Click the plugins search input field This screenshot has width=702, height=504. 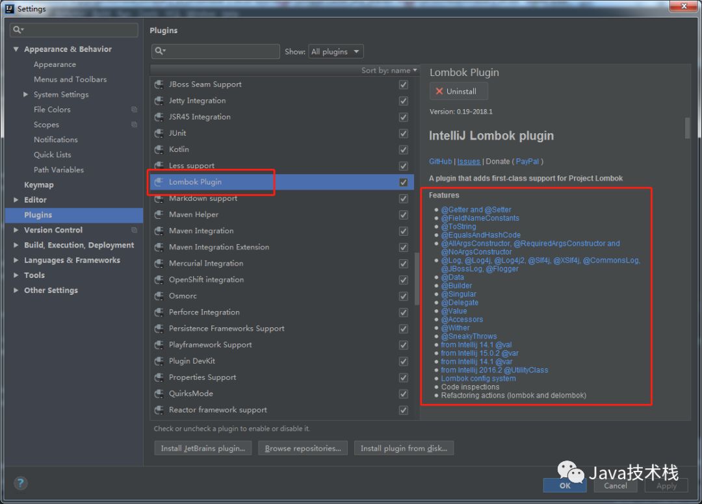(x=215, y=51)
